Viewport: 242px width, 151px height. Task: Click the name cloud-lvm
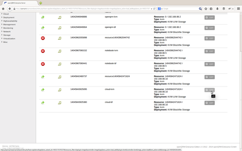tap(109, 89)
